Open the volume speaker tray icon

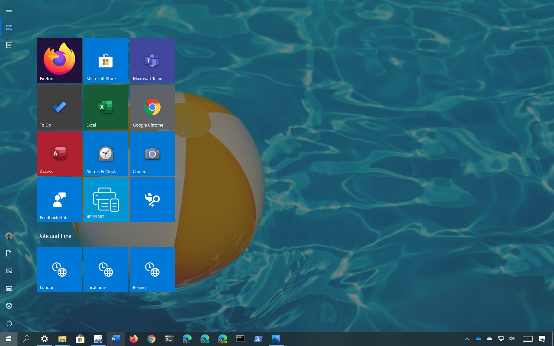(x=512, y=339)
